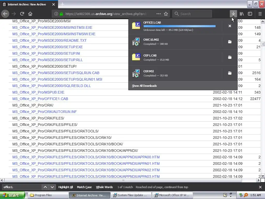The image size is (265, 199).
Task: Switch to Program Files taskbar window
Action: coord(48,195)
